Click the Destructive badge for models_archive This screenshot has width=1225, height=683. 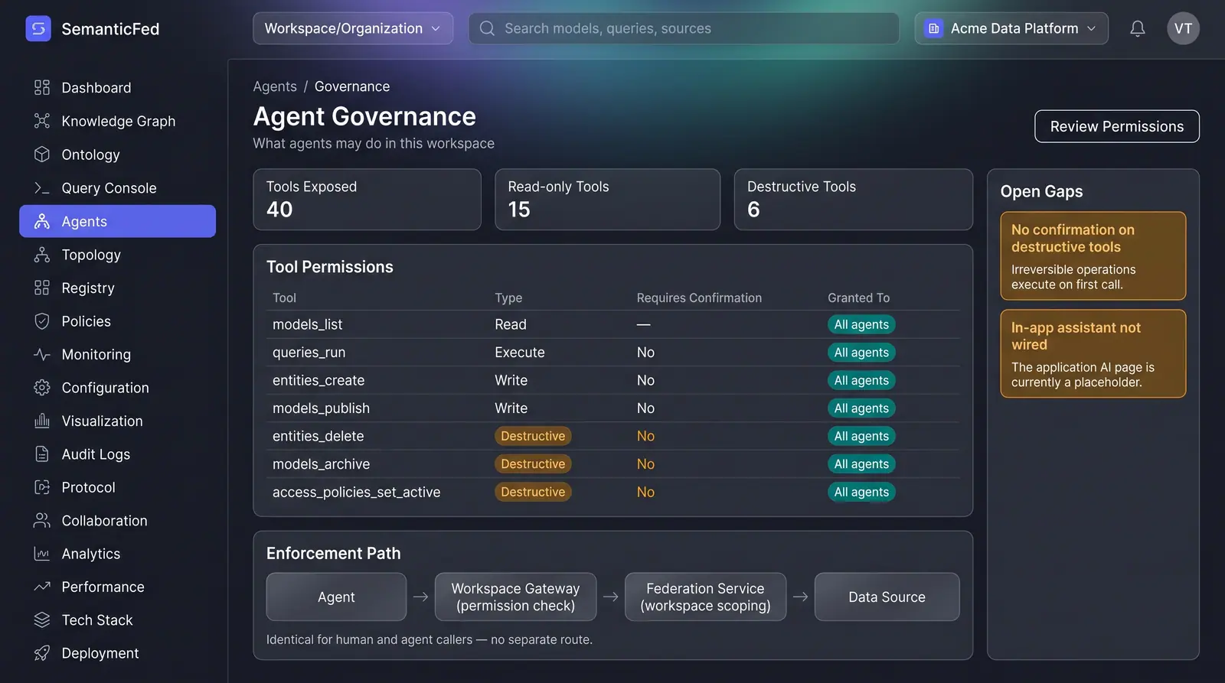coord(533,464)
